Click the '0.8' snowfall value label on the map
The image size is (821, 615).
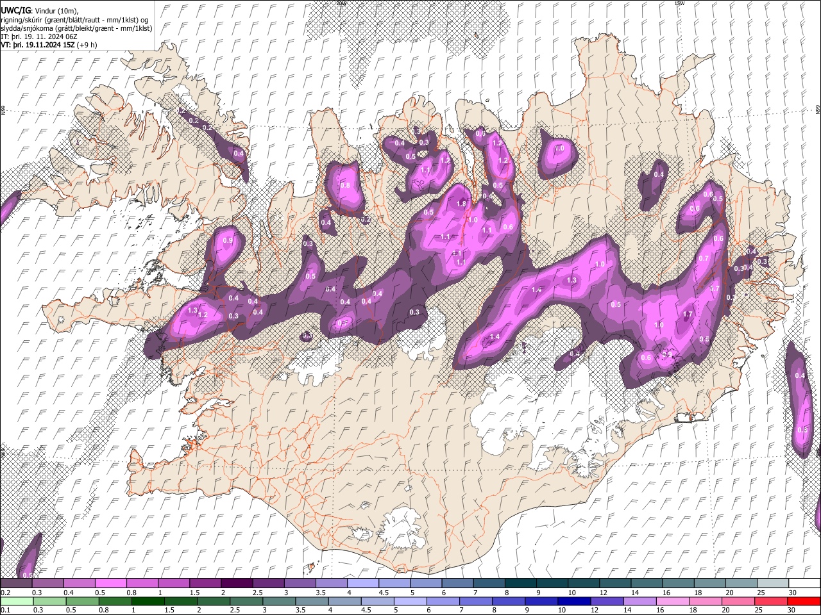coord(345,186)
